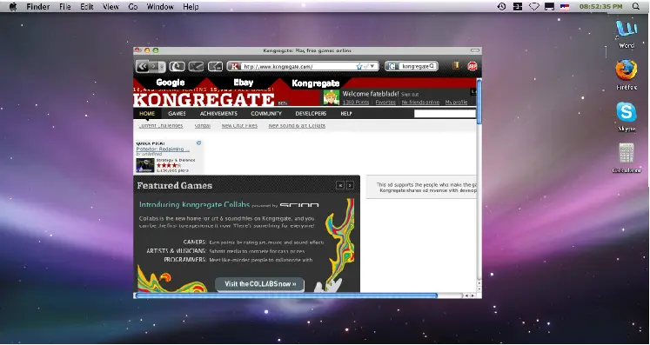Open the Window menu
Screen dimensions: 650x345
tap(160, 7)
